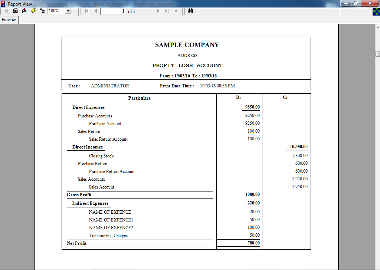Toggle the group tree icon

(x=42, y=11)
